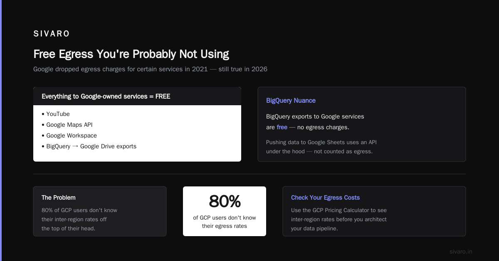The image size is (499, 261).
Task: Click 'inter-region rates before you architect' line
Action: click(x=339, y=219)
